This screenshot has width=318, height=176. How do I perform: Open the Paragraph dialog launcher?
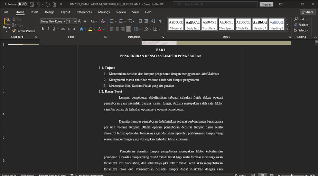163,37
